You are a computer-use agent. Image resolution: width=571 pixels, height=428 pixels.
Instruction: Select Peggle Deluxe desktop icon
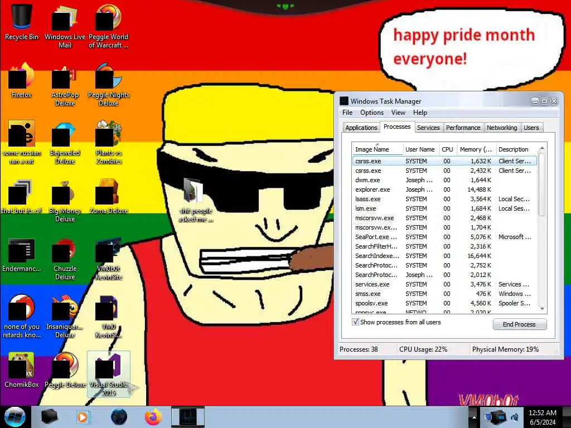pyautogui.click(x=65, y=370)
